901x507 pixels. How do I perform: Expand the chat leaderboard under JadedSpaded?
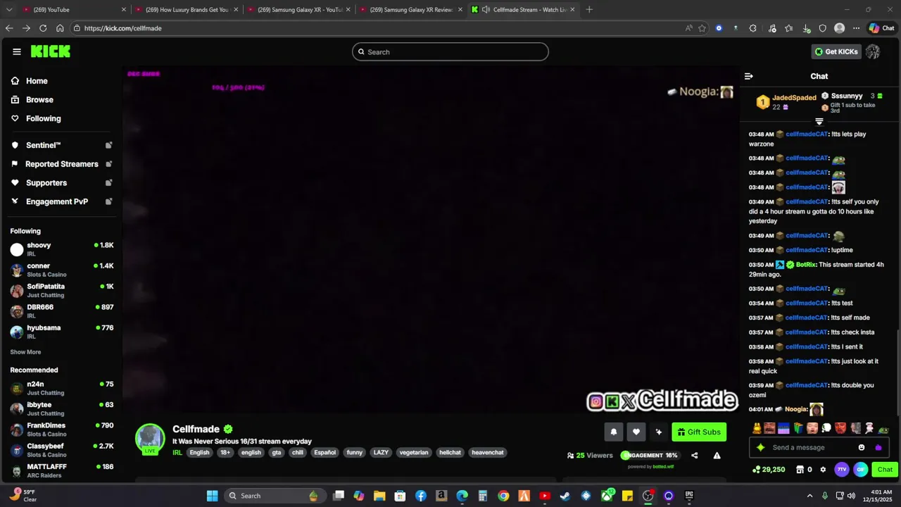[x=819, y=122]
